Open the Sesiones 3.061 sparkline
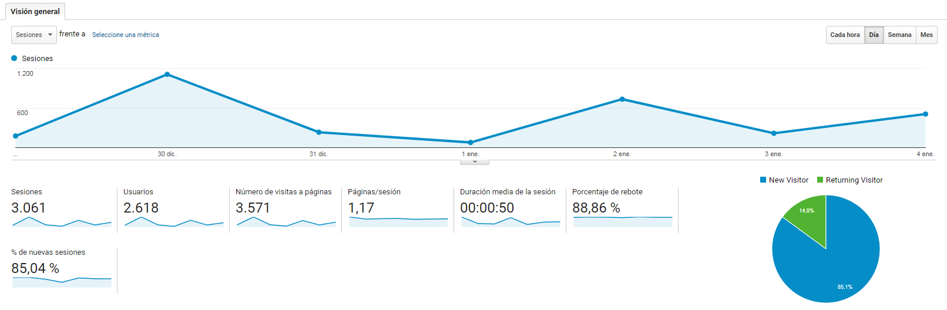This screenshot has width=947, height=310. point(62,222)
